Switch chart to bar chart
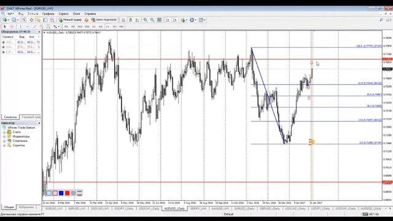The width and height of the screenshot is (393, 221). tap(123, 20)
